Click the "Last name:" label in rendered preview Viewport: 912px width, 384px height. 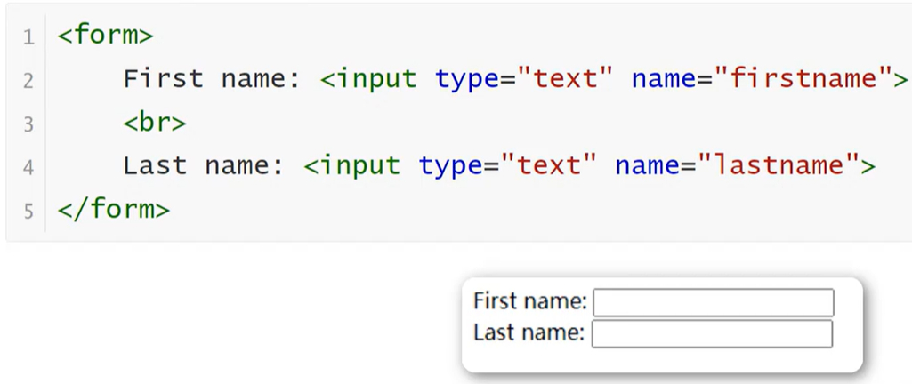point(529,333)
